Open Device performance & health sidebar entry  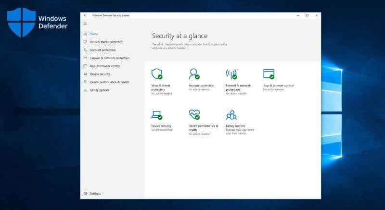coord(109,82)
